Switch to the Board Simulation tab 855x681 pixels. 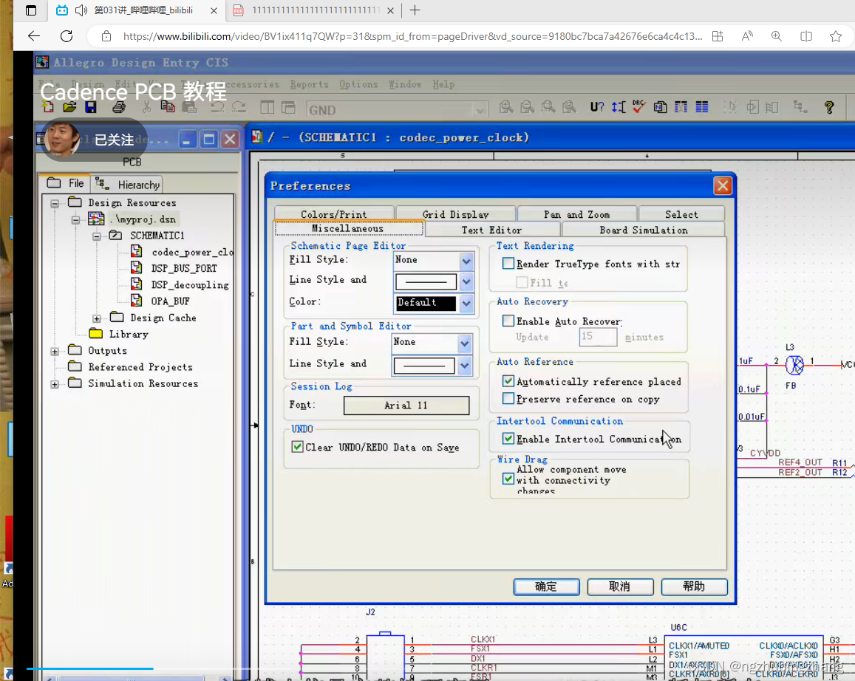pyautogui.click(x=644, y=230)
